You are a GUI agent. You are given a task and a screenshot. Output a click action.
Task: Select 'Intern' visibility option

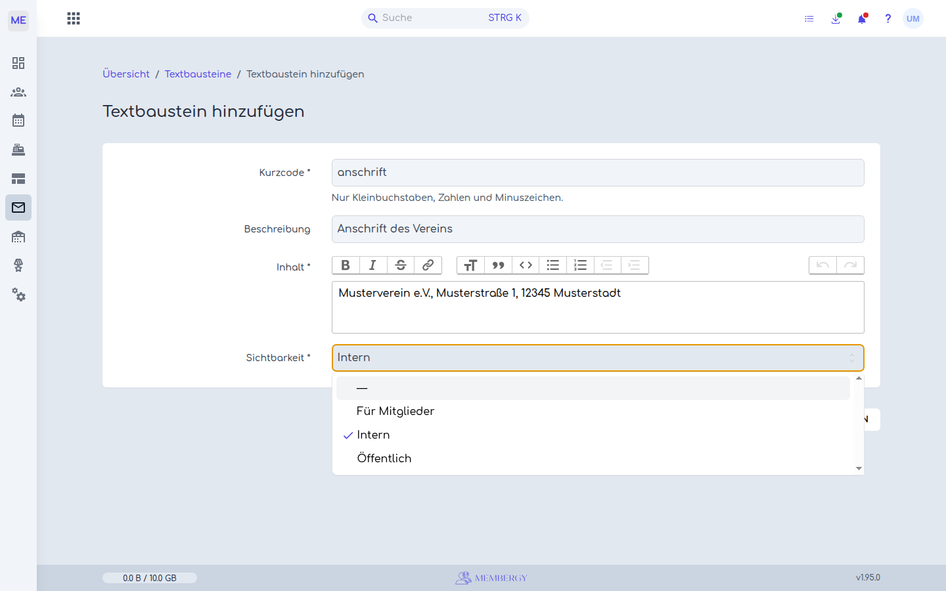[x=593, y=435]
